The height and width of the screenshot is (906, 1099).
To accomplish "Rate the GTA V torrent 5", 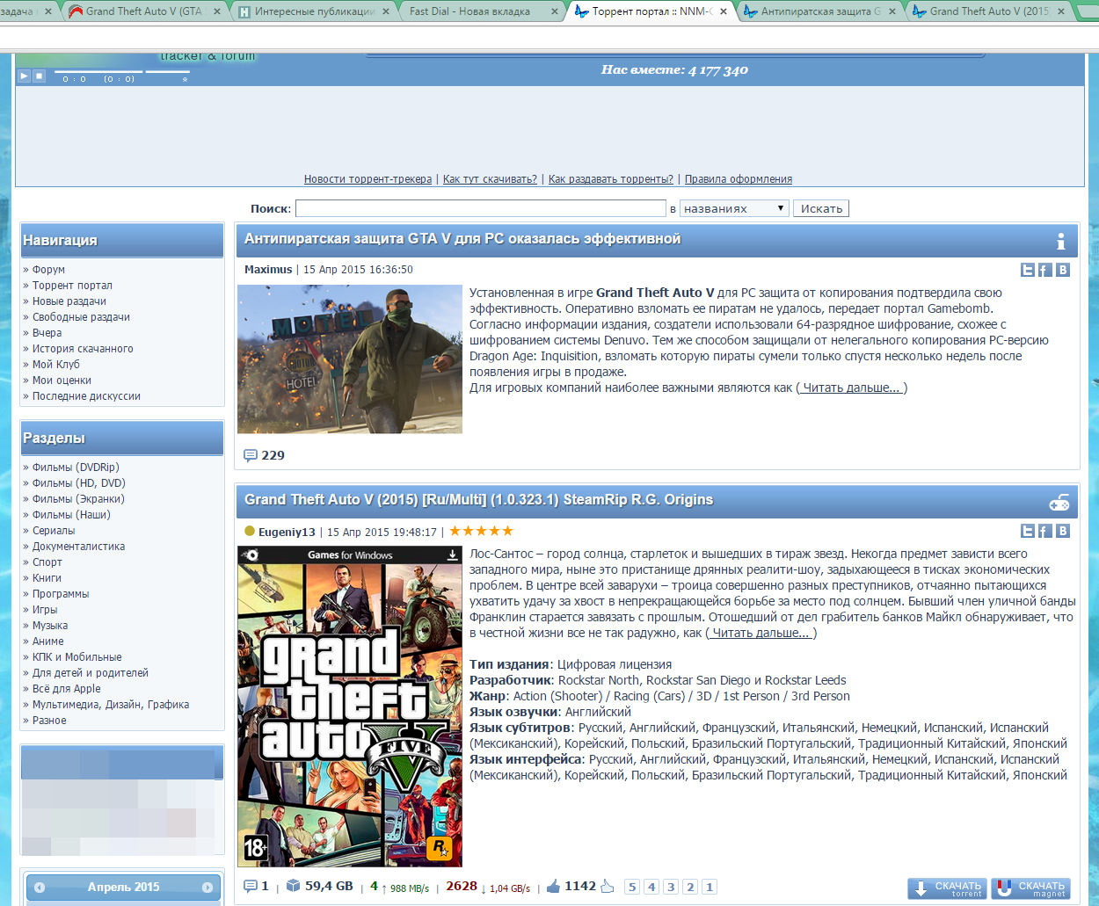I will (x=632, y=887).
